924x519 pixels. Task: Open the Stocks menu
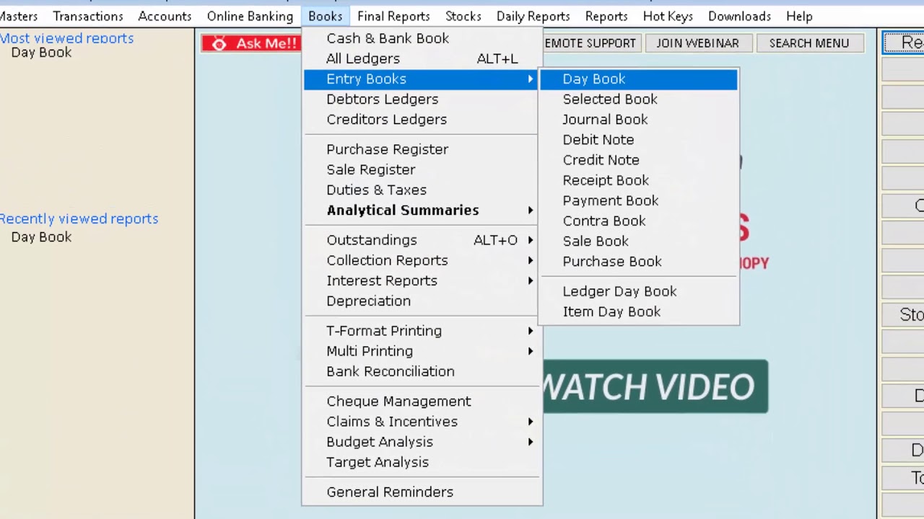pos(463,16)
